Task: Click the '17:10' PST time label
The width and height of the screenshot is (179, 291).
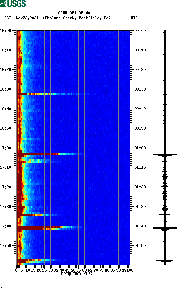Action: 6,167
